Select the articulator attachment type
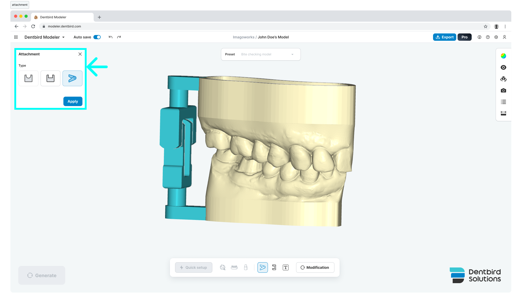The width and height of the screenshot is (522, 303). point(72,78)
